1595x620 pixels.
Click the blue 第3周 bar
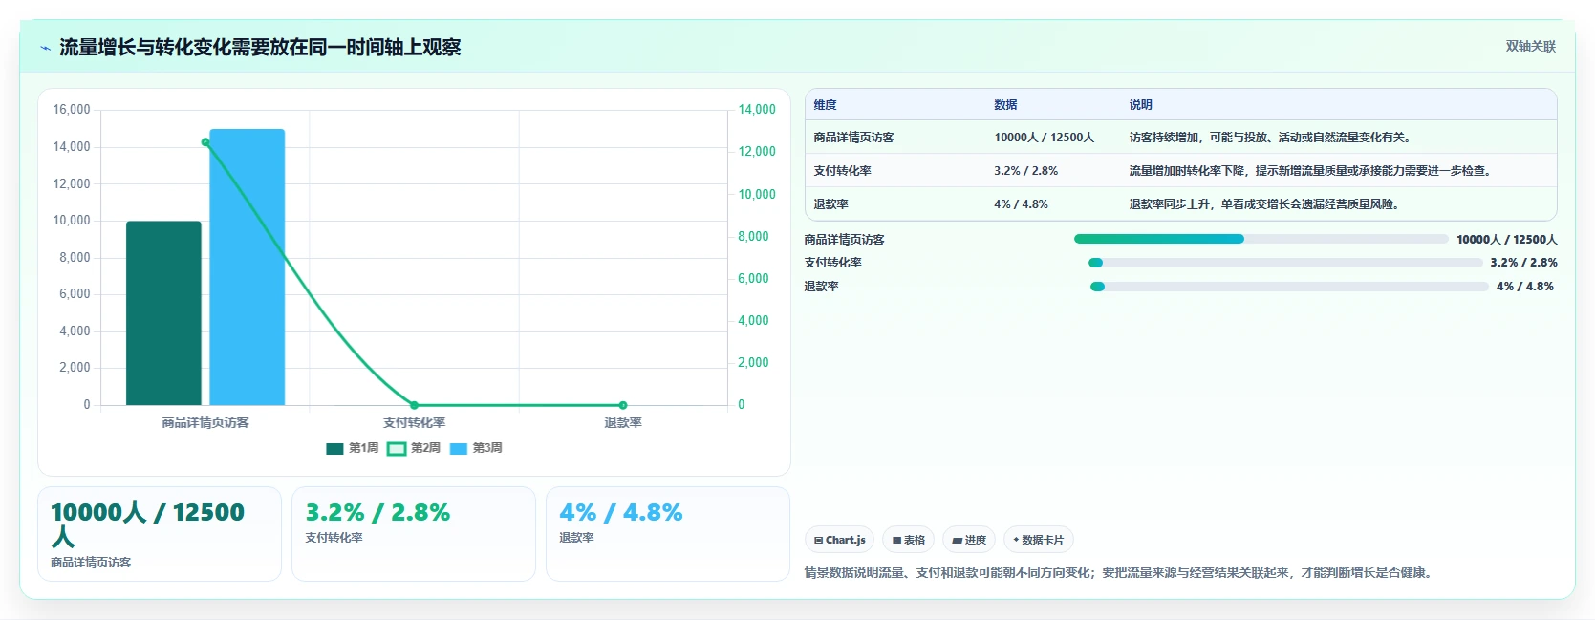(248, 267)
